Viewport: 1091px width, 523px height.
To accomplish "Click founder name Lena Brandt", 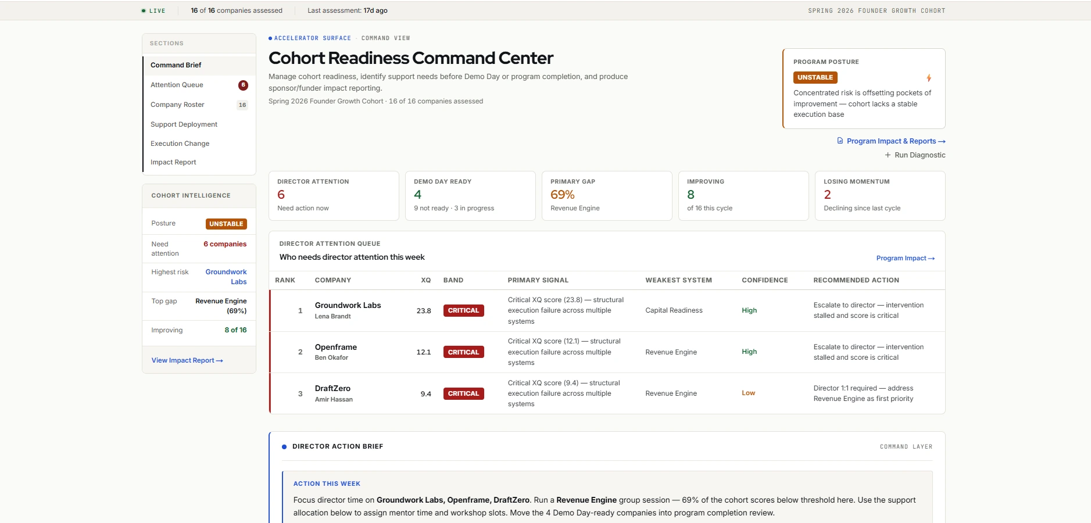I will (x=332, y=316).
